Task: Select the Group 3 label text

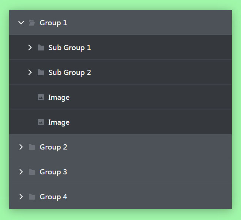Action: (x=53, y=172)
